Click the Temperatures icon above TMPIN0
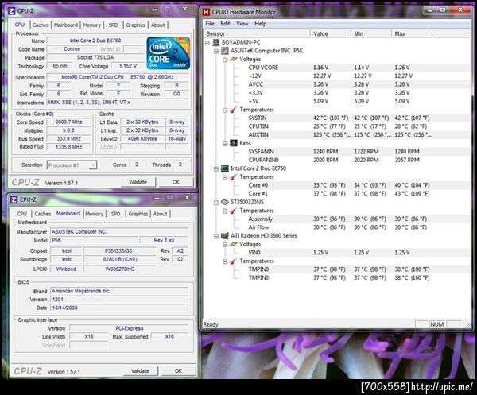 (x=233, y=261)
